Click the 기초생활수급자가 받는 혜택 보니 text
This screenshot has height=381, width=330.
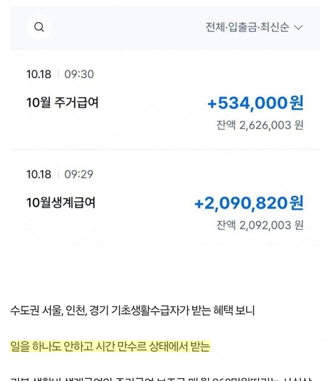183,311
